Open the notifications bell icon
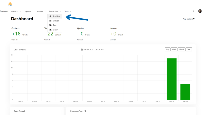 point(193,11)
